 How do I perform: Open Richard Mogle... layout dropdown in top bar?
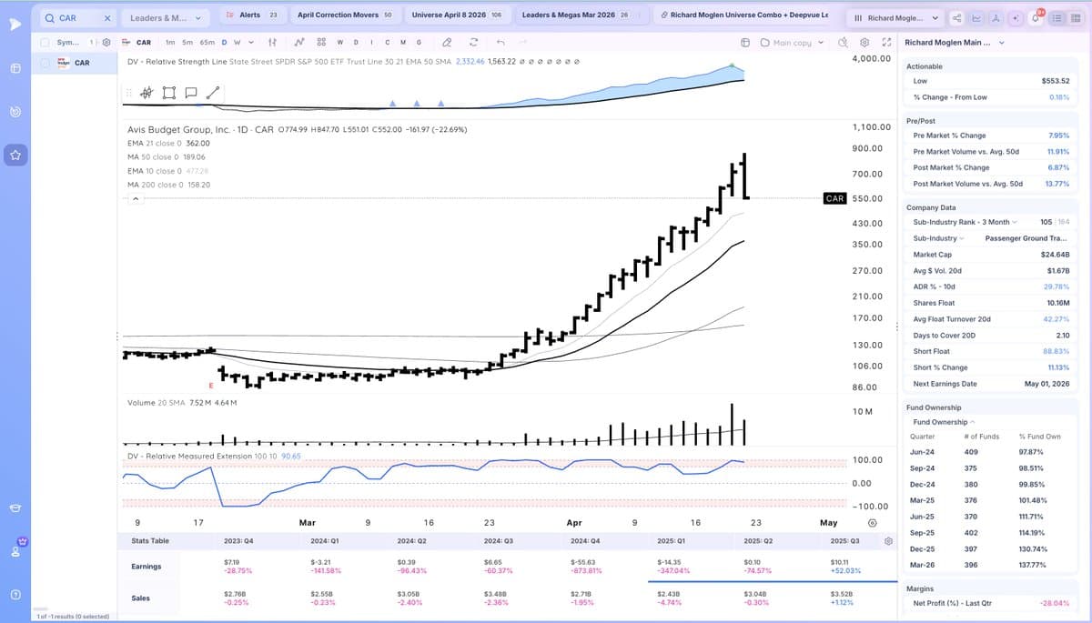coord(895,17)
